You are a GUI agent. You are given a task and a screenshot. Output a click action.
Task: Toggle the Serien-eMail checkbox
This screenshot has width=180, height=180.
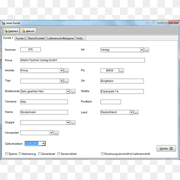[59, 154]
